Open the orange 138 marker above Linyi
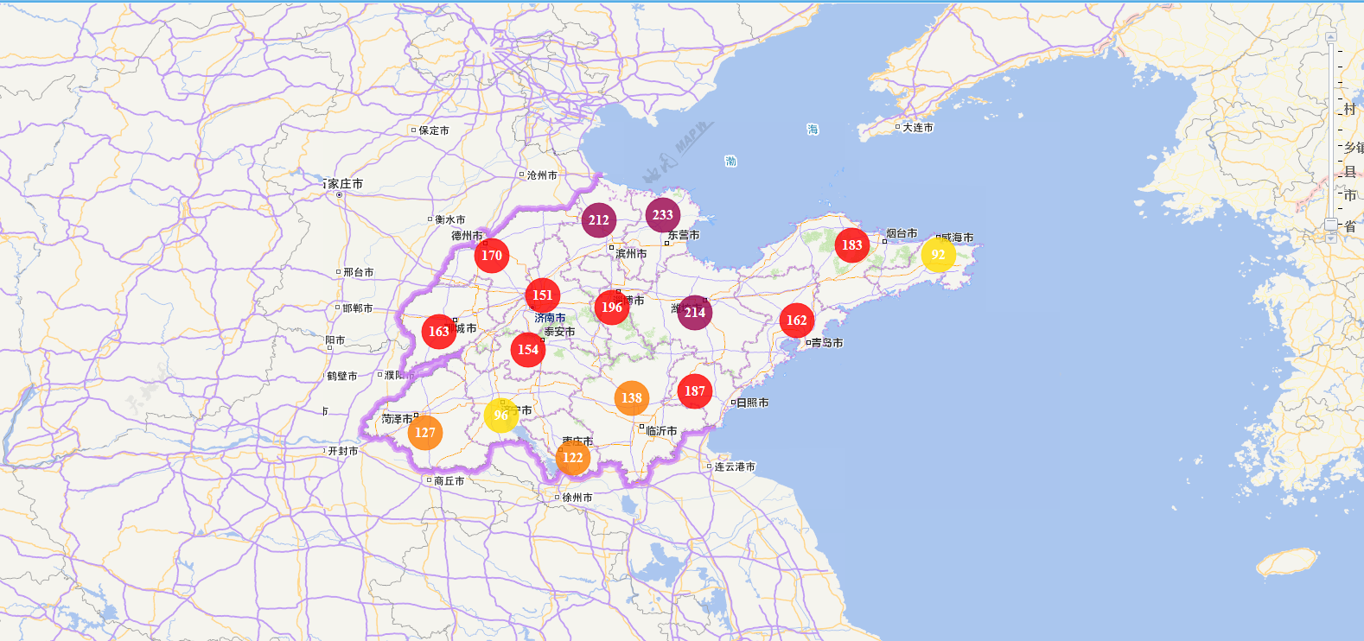This screenshot has width=1364, height=641. tap(632, 398)
